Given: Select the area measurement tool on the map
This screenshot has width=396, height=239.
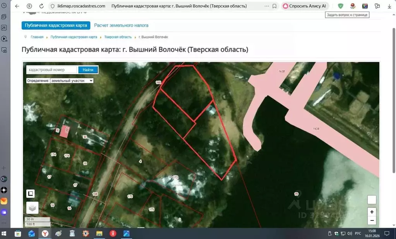Looking at the screenshot, I should 31,193.
